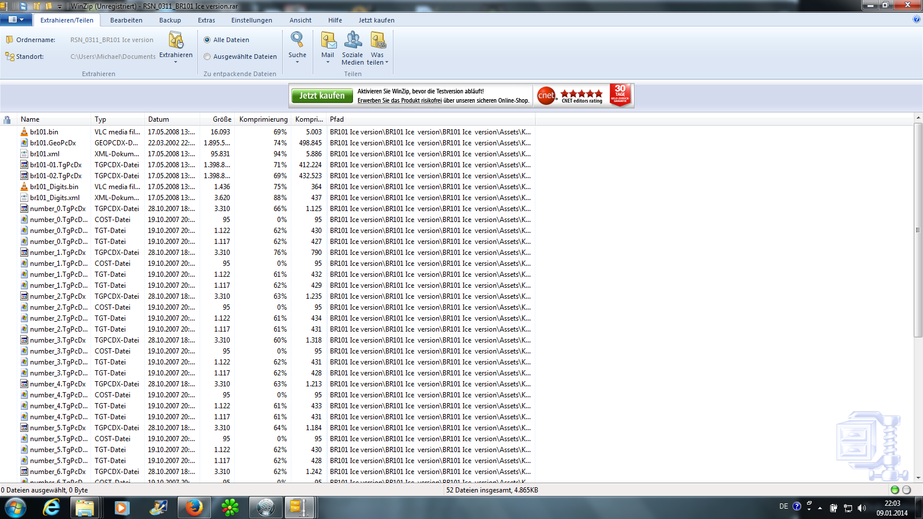Switch to the Backup tab

tap(170, 20)
